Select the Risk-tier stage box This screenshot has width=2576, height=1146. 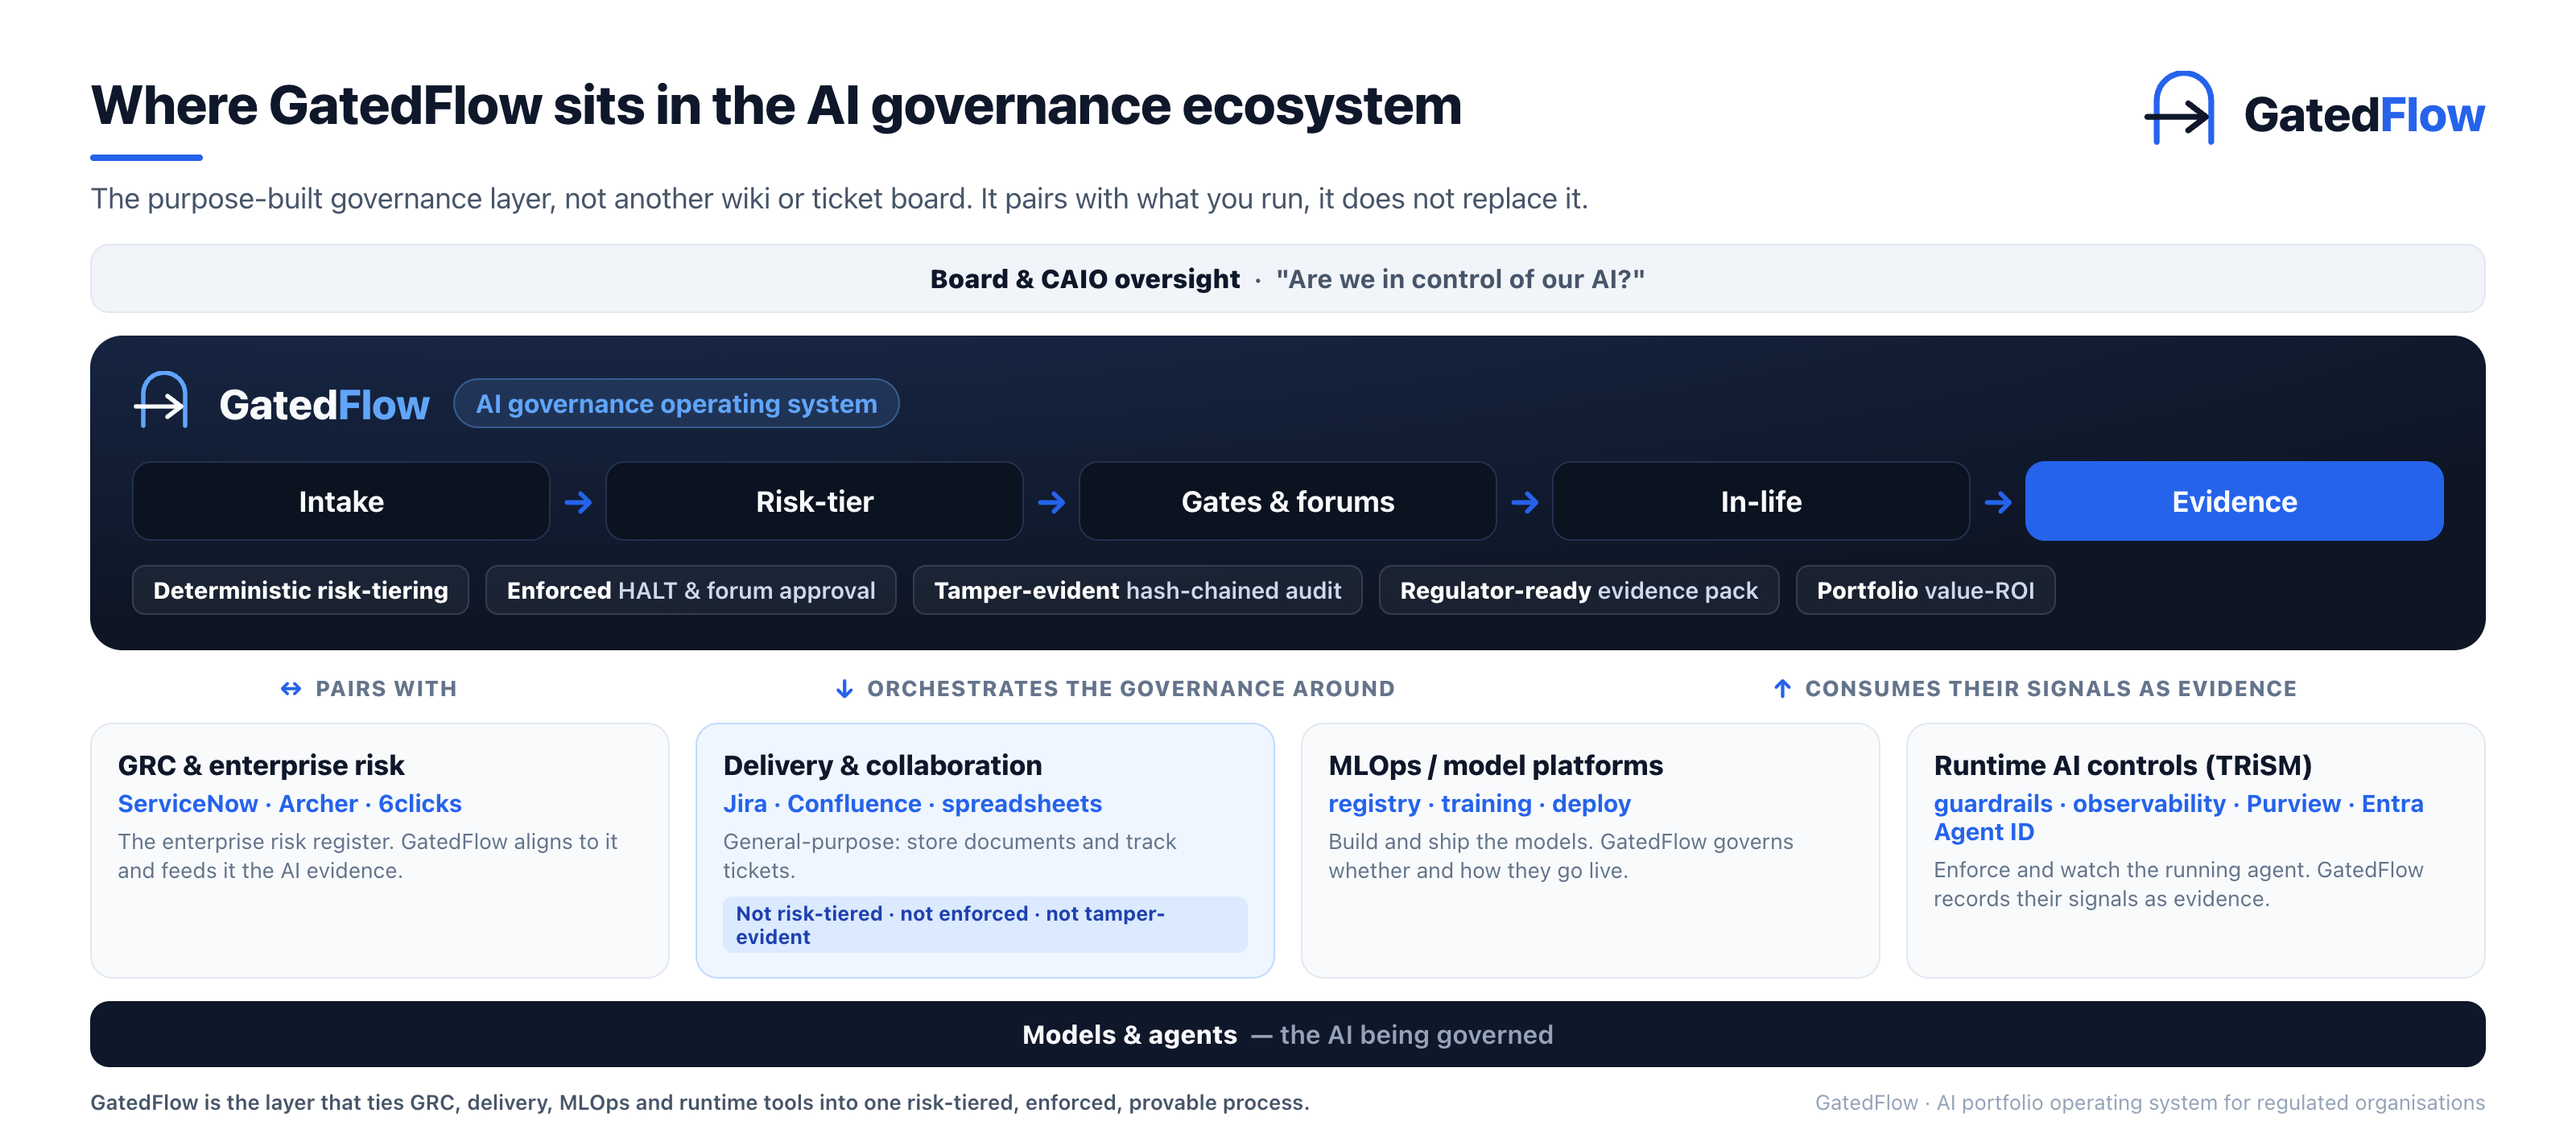pos(814,501)
